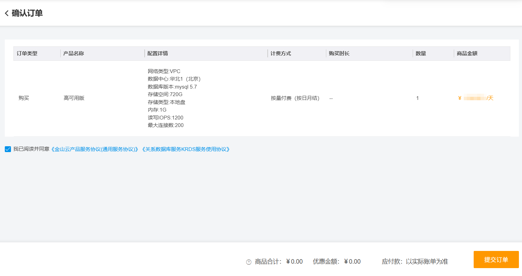522x276 pixels.
Task: Click the 应付款 以实际账单为准 text
Action: pos(415,262)
